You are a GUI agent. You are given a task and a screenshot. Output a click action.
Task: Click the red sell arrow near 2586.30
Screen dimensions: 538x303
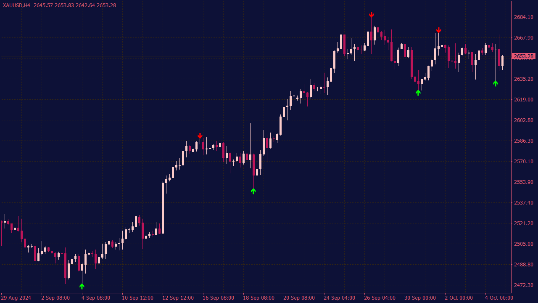[200, 136]
